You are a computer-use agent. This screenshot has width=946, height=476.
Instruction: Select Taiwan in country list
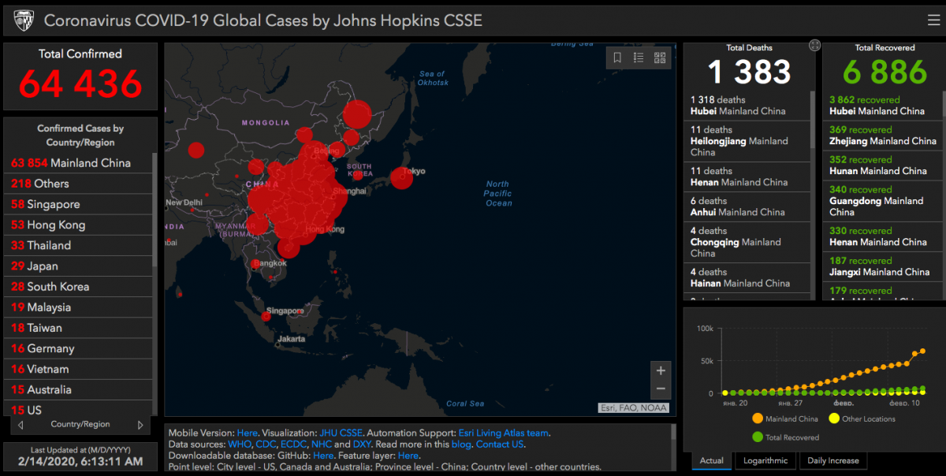[78, 328]
